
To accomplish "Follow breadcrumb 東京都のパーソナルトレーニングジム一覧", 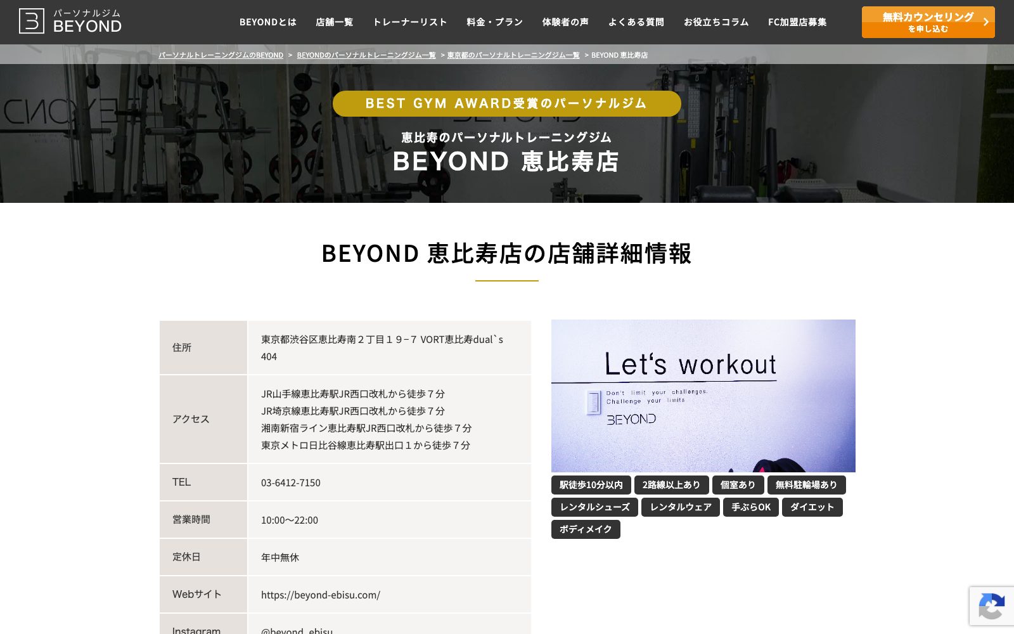I will 513,55.
